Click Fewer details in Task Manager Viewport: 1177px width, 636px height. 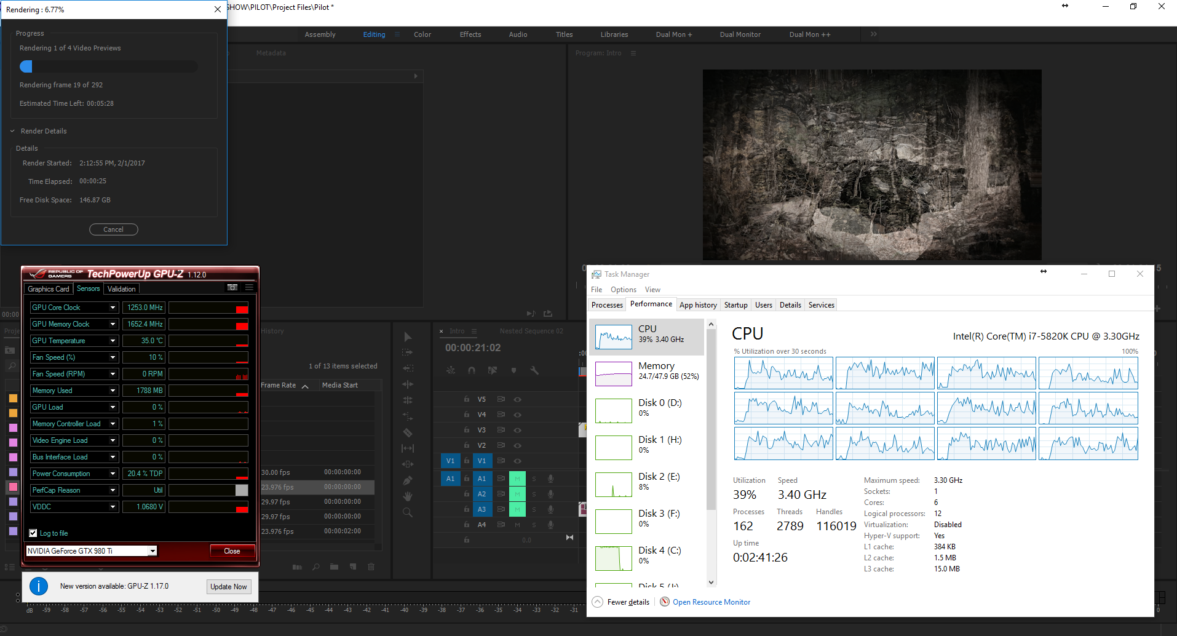point(621,602)
